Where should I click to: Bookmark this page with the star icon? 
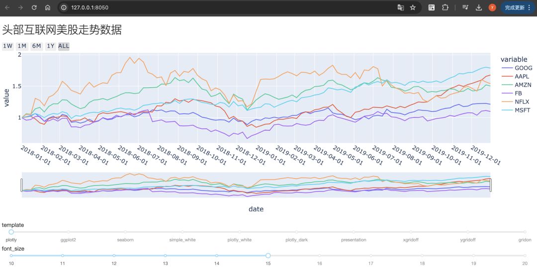tap(413, 7)
